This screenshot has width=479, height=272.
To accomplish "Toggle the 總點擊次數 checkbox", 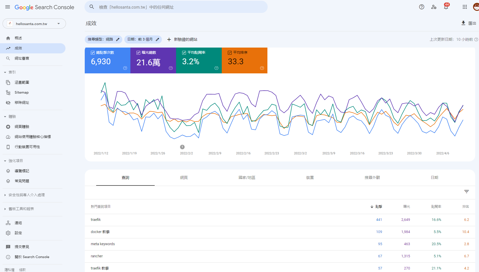I will [x=93, y=53].
